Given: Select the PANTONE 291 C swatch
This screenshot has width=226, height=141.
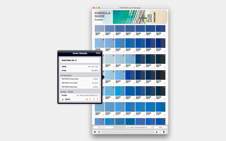Looking at the screenshot, I should point(110,75).
